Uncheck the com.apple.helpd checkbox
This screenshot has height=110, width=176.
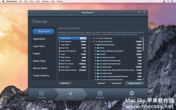click(95, 67)
